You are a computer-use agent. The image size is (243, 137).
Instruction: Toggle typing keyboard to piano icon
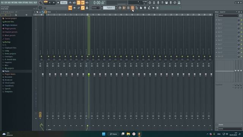(x=70, y=8)
